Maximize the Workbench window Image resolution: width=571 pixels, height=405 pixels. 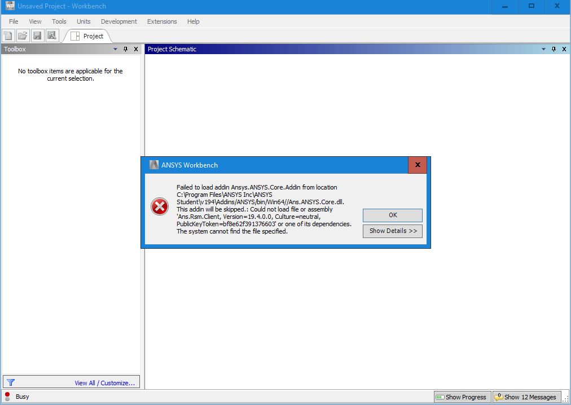coord(532,6)
